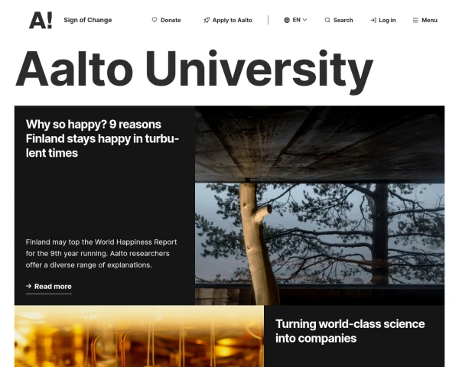Image resolution: width=459 pixels, height=367 pixels.
Task: Follow the Read more link text
Action: pyautogui.click(x=53, y=286)
